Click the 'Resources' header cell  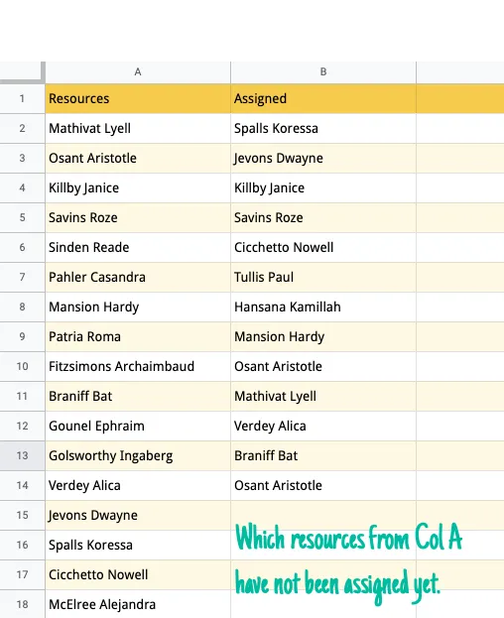[x=138, y=98]
